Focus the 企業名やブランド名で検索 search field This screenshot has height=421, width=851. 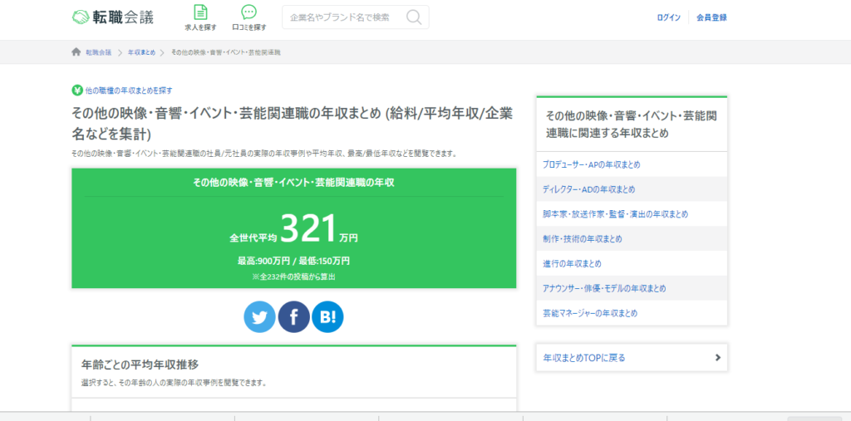point(356,17)
